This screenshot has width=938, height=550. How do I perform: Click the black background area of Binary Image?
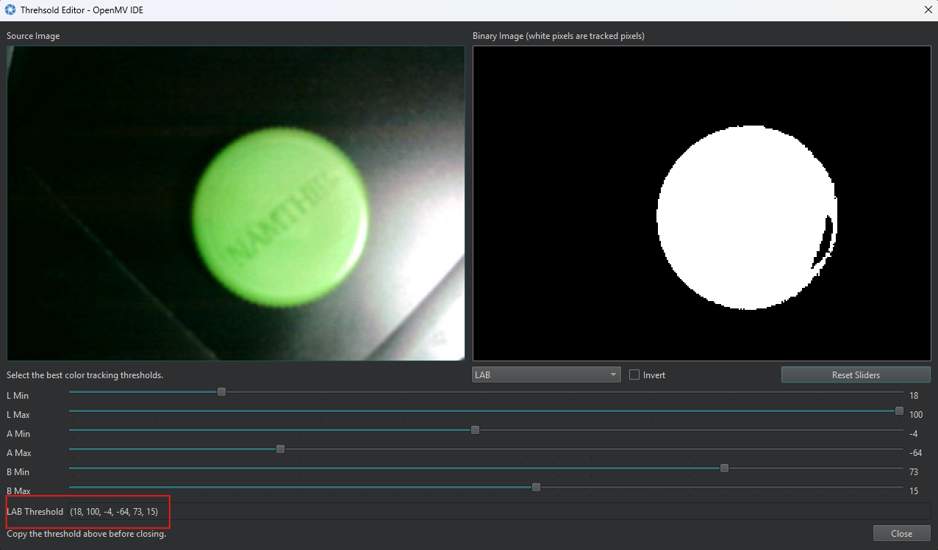[559, 220]
